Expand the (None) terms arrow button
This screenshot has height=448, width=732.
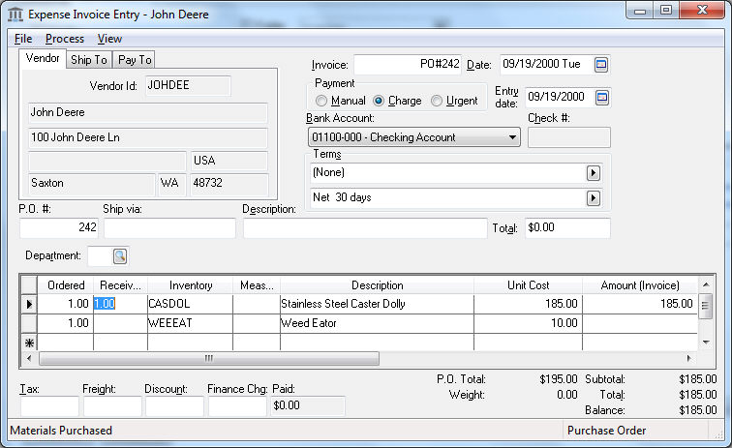[x=593, y=172]
